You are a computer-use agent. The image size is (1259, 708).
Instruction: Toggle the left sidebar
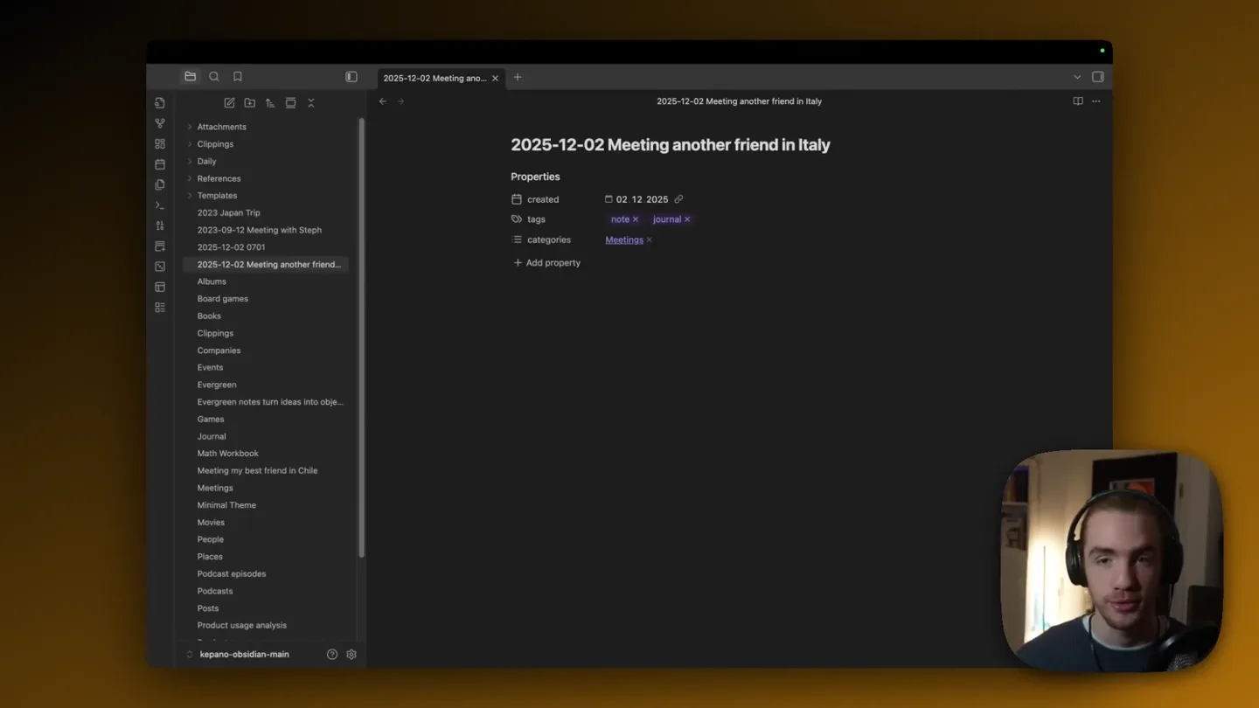coord(351,77)
